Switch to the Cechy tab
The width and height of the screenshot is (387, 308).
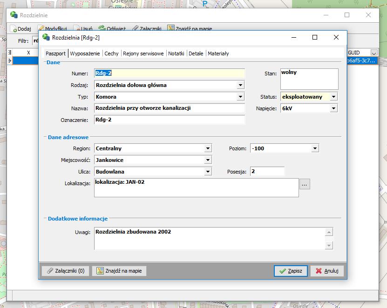111,54
